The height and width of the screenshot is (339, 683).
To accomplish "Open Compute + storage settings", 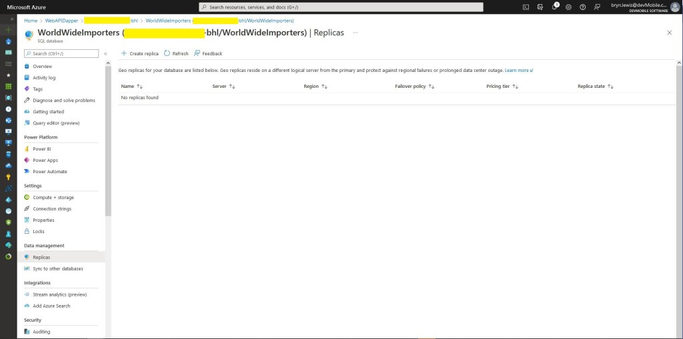I will click(x=53, y=197).
